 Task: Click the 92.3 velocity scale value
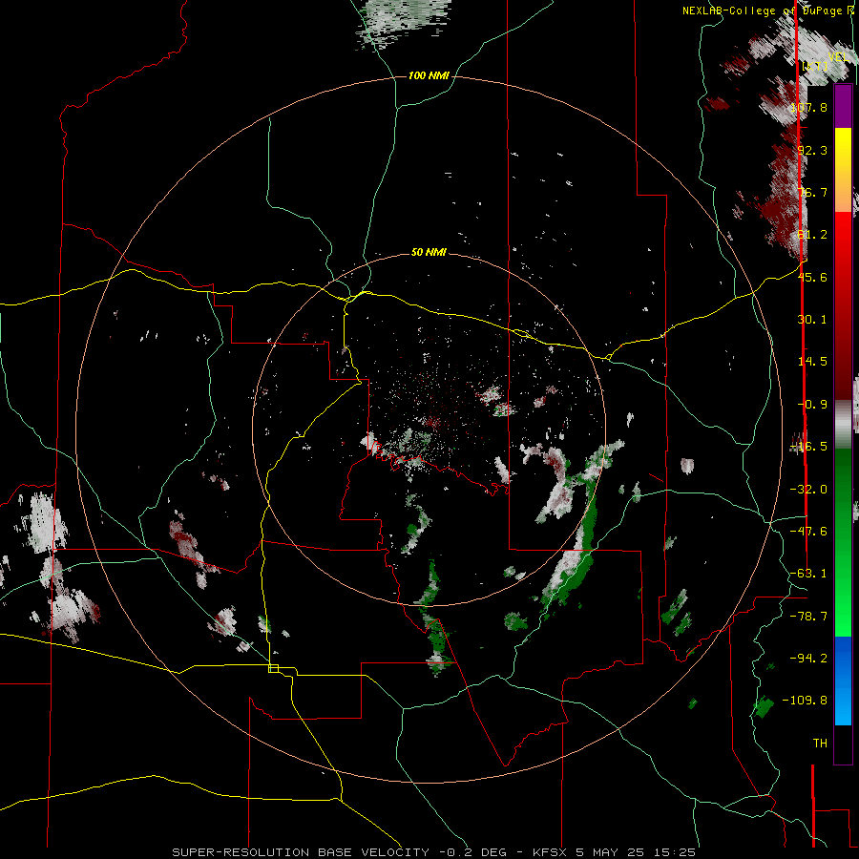coord(812,150)
